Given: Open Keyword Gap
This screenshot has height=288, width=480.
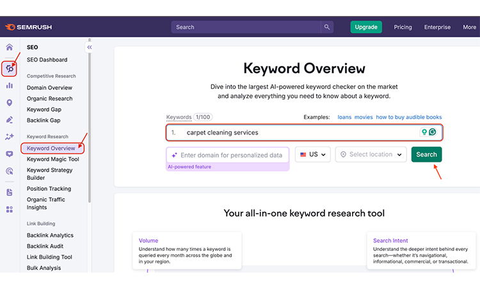Looking at the screenshot, I should 44,109.
